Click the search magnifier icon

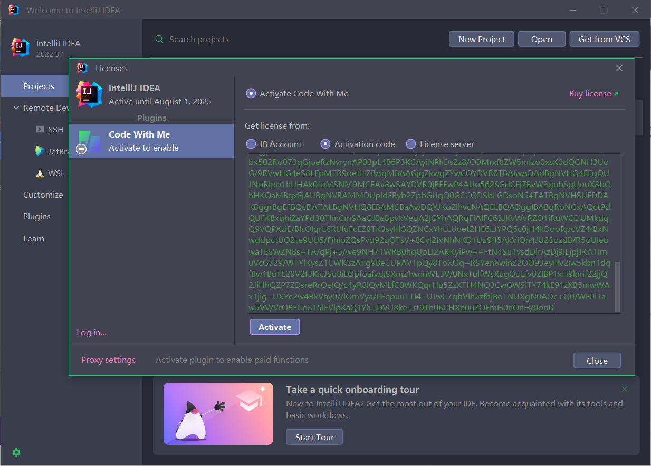click(x=159, y=39)
